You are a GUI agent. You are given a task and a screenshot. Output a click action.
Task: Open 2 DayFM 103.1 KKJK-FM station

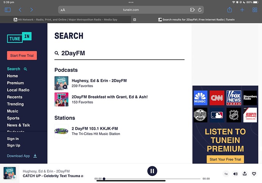(x=95, y=129)
